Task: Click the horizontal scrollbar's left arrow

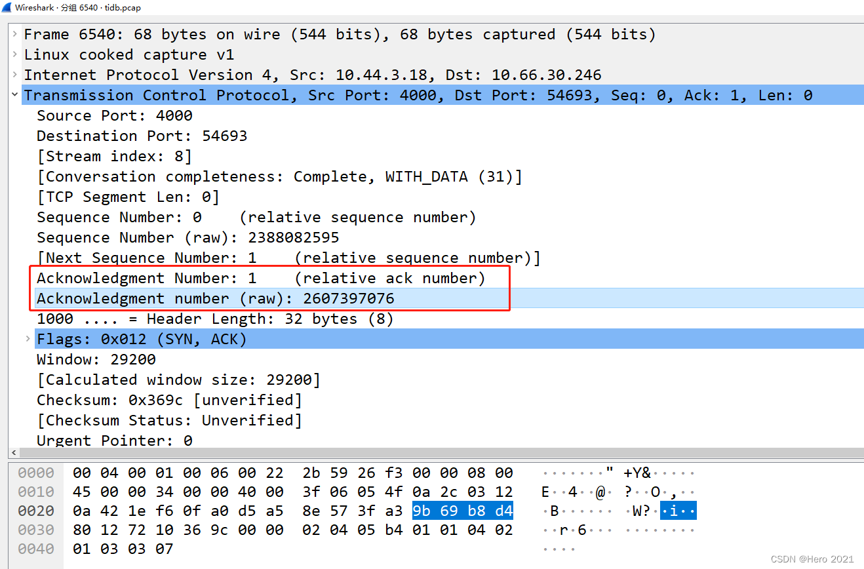Action: [x=14, y=454]
